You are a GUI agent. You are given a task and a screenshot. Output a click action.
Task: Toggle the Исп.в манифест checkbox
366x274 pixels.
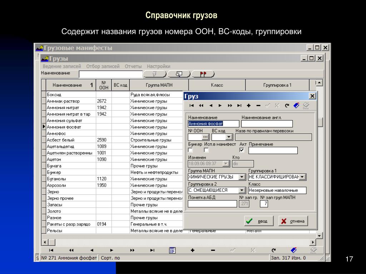pos(206,150)
